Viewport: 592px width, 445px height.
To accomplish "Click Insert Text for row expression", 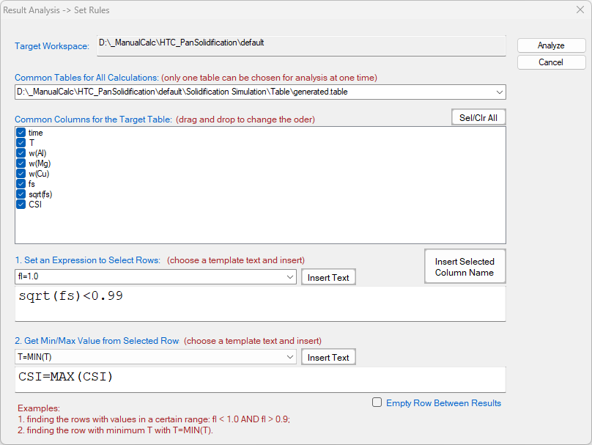I will pos(328,277).
